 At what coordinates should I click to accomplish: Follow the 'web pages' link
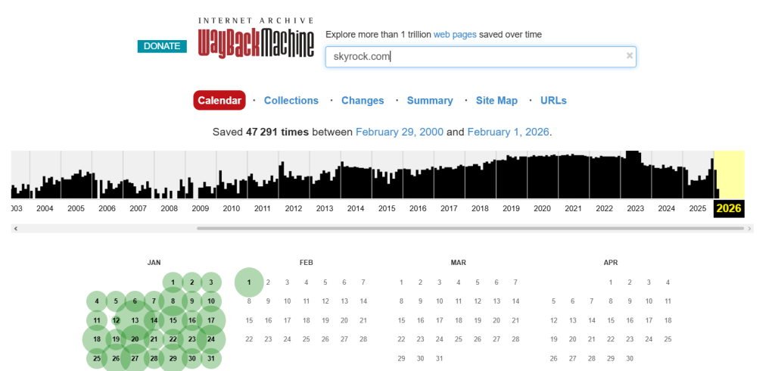[x=455, y=35]
